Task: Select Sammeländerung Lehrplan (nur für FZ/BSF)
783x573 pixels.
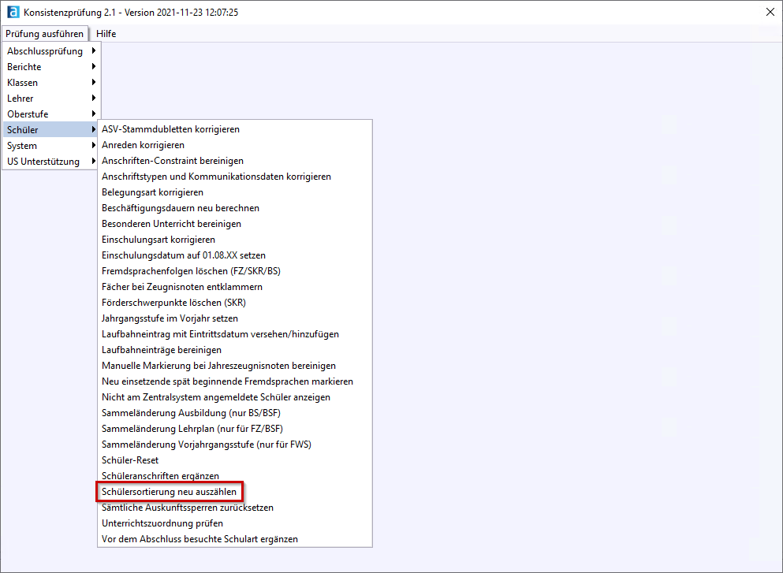Action: (235, 429)
